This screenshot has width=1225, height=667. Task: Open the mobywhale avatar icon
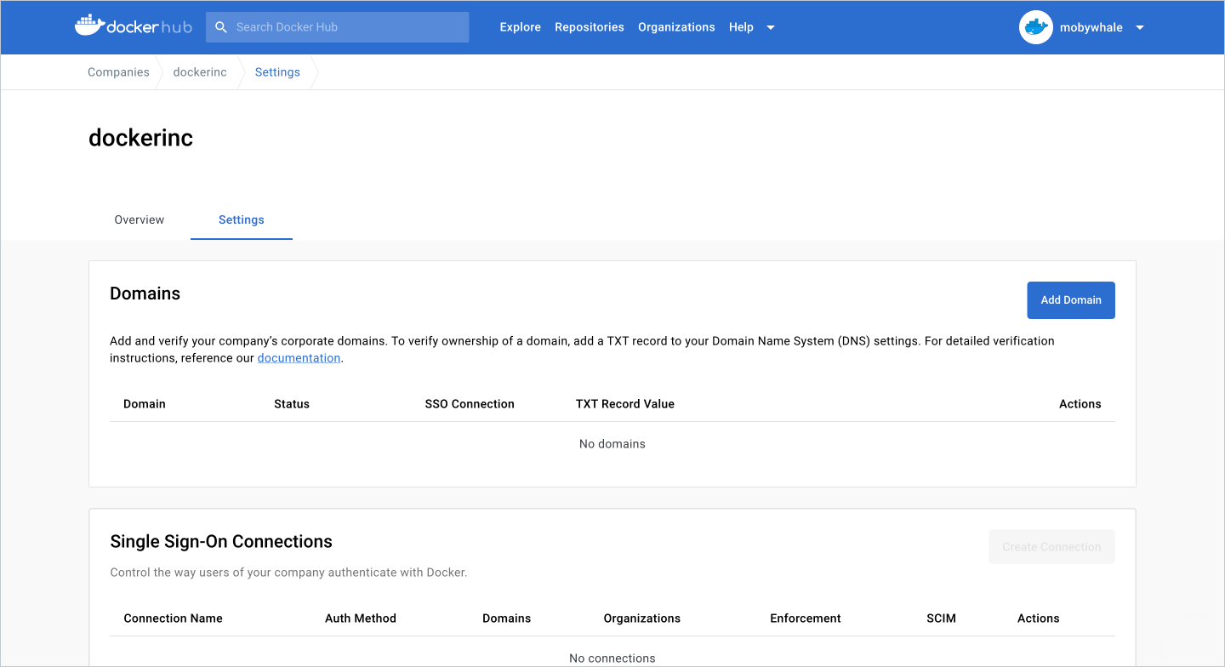coord(1035,27)
